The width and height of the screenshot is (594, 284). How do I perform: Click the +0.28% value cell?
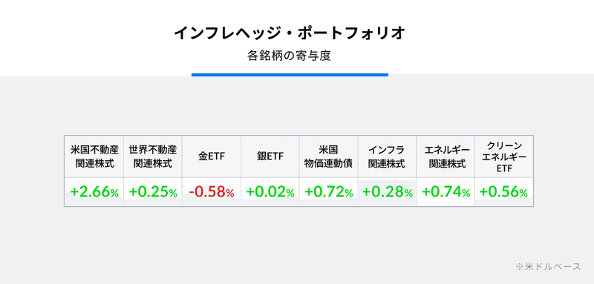pos(387,192)
